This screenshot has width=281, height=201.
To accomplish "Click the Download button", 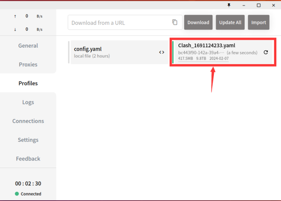I will (198, 22).
